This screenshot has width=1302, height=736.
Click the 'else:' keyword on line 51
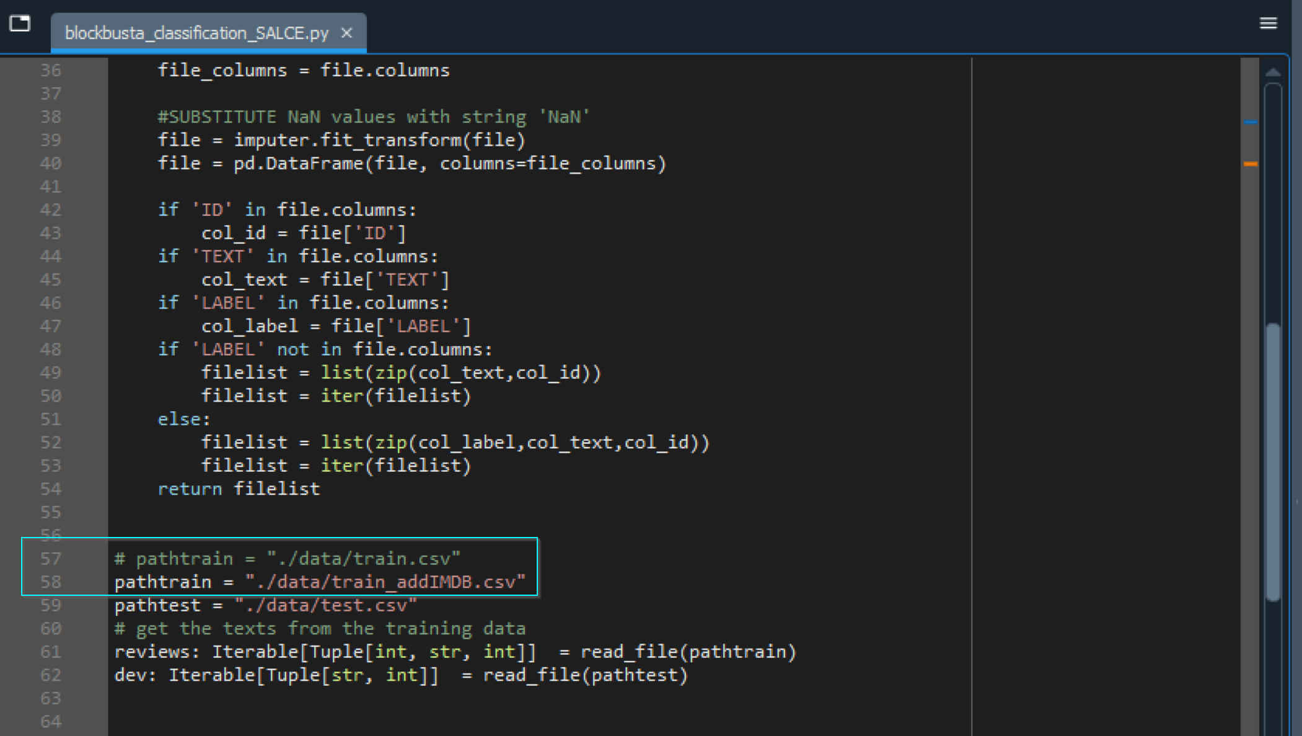pos(184,419)
